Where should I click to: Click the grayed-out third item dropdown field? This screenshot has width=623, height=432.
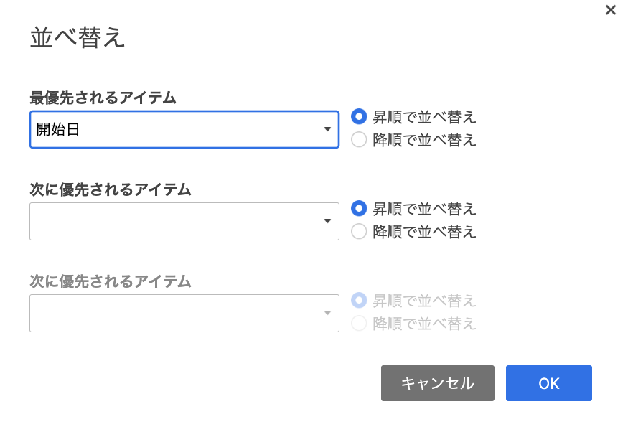(184, 313)
